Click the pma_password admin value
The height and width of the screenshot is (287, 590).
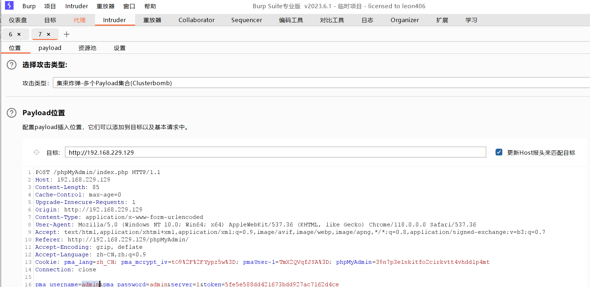[159, 284]
